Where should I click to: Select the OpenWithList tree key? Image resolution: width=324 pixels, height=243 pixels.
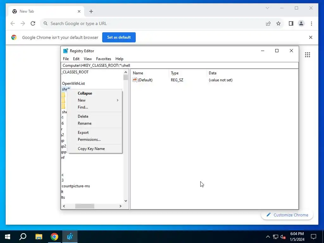click(x=73, y=84)
